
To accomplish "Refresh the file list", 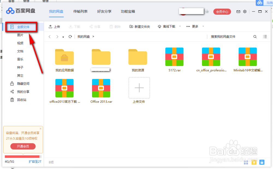I will pyautogui.click(x=71, y=36).
